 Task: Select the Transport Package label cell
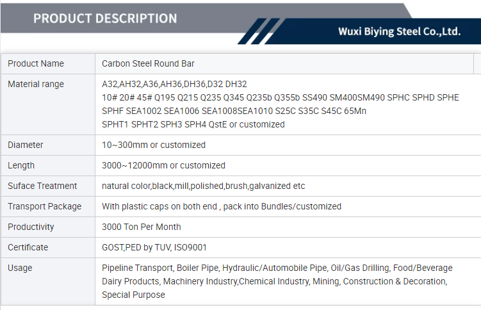point(45,206)
